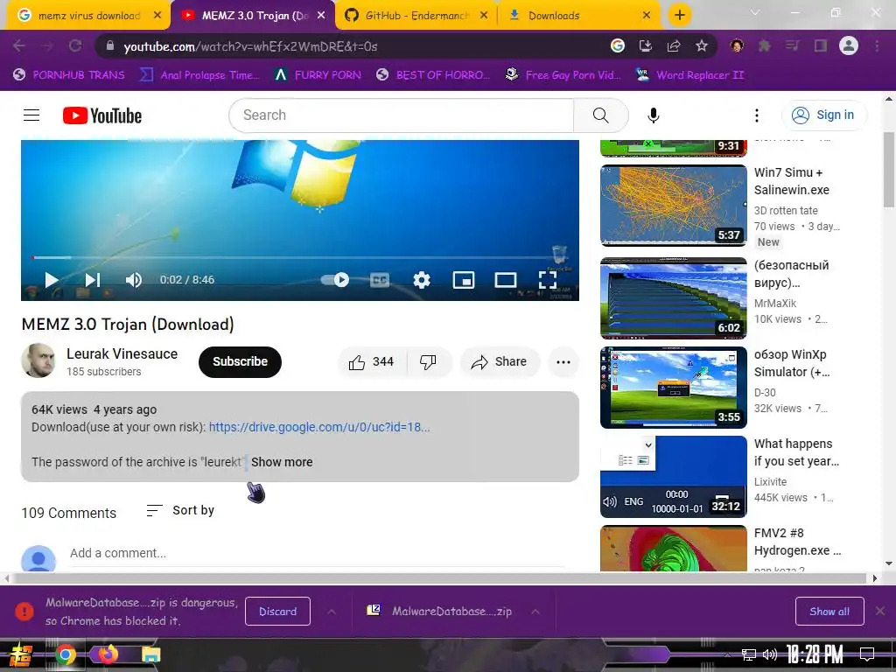
Task: Focus the YouTube search box
Action: click(x=402, y=115)
